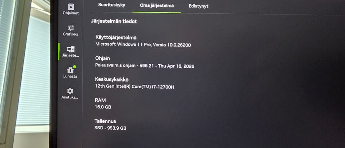Image resolution: width=345 pixels, height=148 pixels.
Task: Click the Järjestelmä computer icon
Action: 71,49
